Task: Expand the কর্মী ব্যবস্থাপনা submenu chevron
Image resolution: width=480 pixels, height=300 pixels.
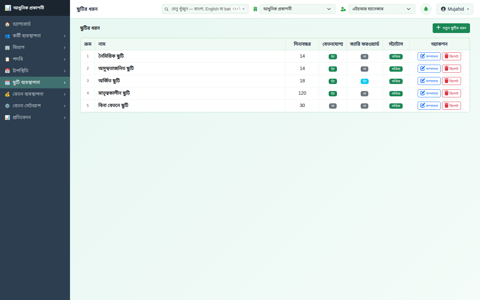Action: (x=65, y=36)
